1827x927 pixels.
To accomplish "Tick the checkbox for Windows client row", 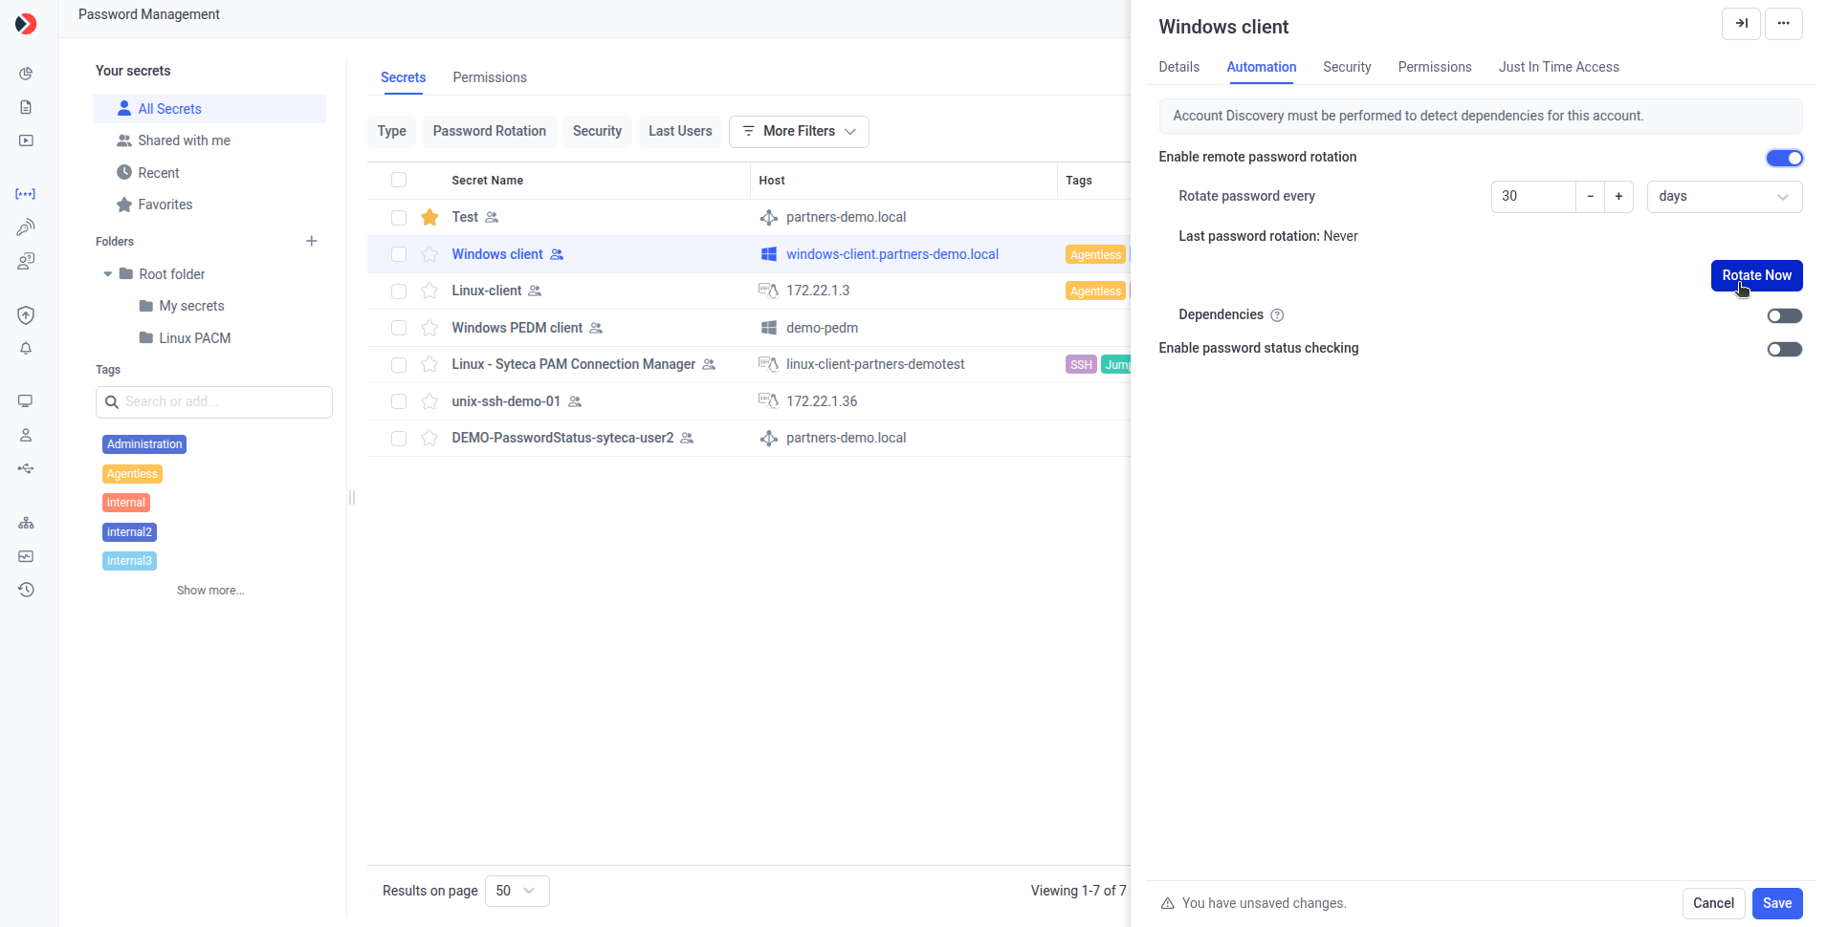I will (x=399, y=254).
